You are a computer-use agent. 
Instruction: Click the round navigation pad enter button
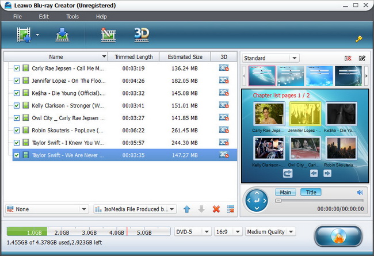pos(257,201)
